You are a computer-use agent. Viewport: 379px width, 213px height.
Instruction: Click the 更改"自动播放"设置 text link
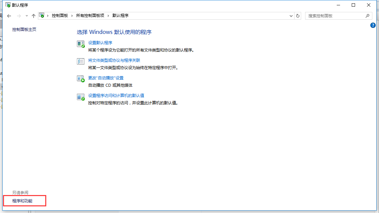click(105, 77)
